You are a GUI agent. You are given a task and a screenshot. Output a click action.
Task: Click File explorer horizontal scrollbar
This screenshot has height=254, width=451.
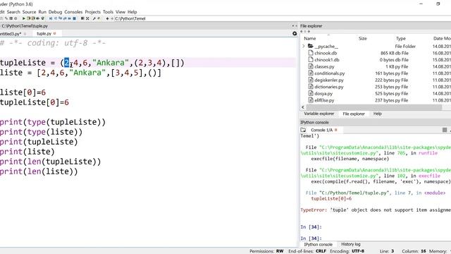[374, 107]
